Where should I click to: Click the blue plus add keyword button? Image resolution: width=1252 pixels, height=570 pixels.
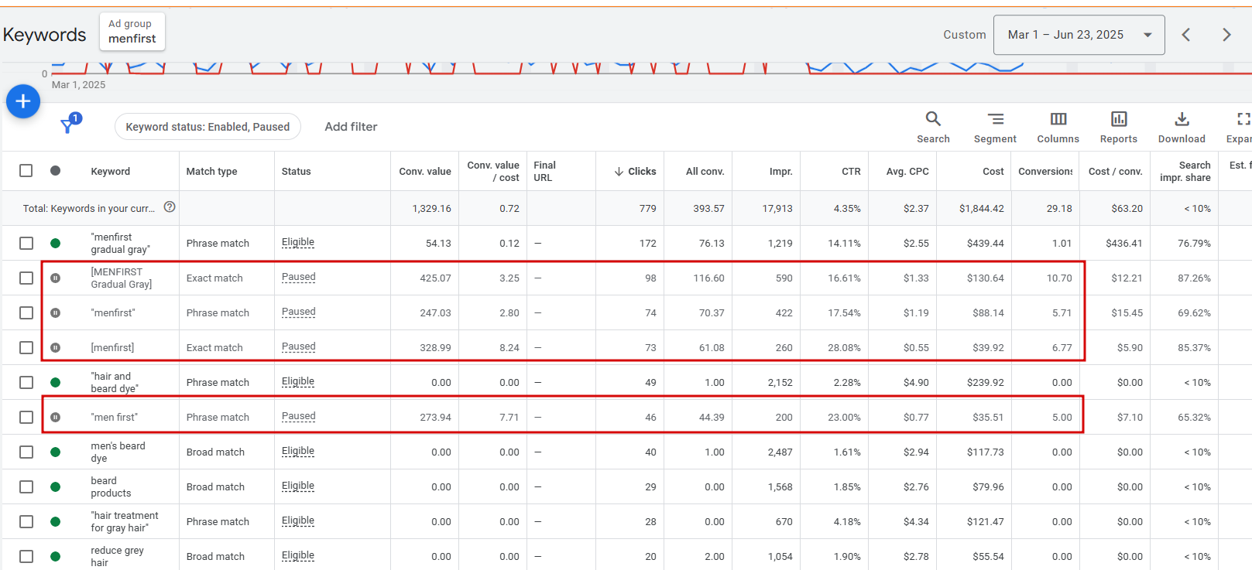(x=23, y=101)
